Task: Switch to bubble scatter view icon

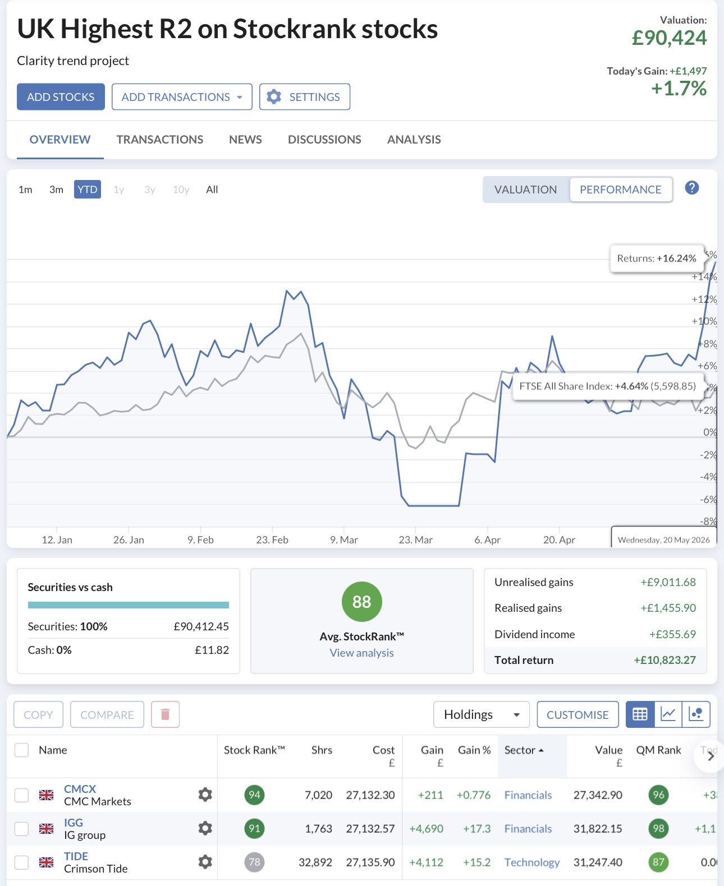Action: point(696,714)
